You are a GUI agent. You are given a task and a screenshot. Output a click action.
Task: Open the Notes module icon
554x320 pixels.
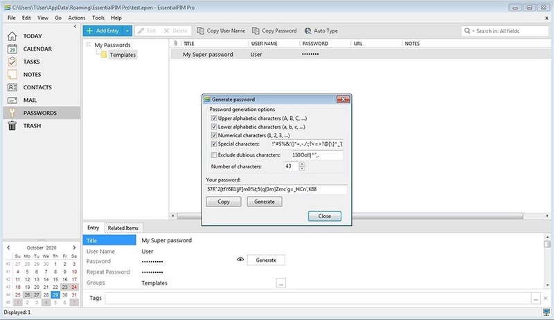(12, 75)
